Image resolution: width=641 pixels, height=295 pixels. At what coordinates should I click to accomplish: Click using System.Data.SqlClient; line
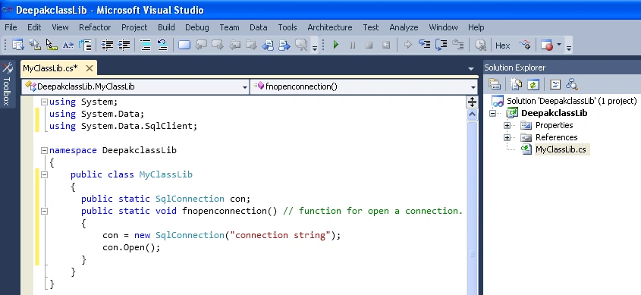pos(123,126)
